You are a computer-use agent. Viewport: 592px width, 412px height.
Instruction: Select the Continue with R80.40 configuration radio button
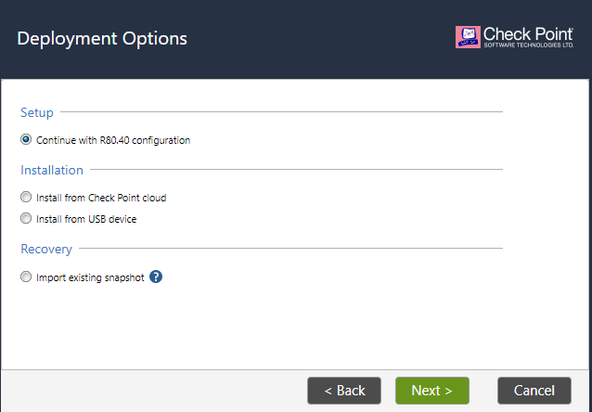click(26, 140)
